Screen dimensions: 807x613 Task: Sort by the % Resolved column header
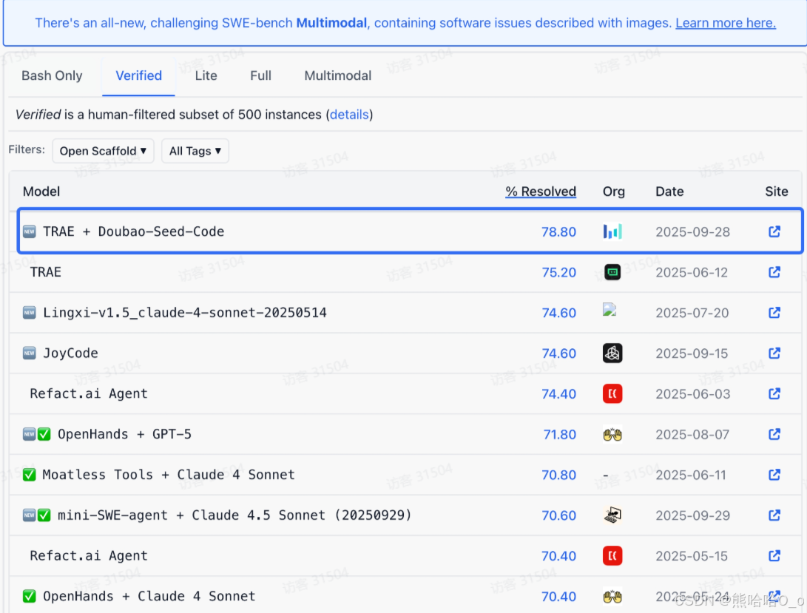click(541, 192)
